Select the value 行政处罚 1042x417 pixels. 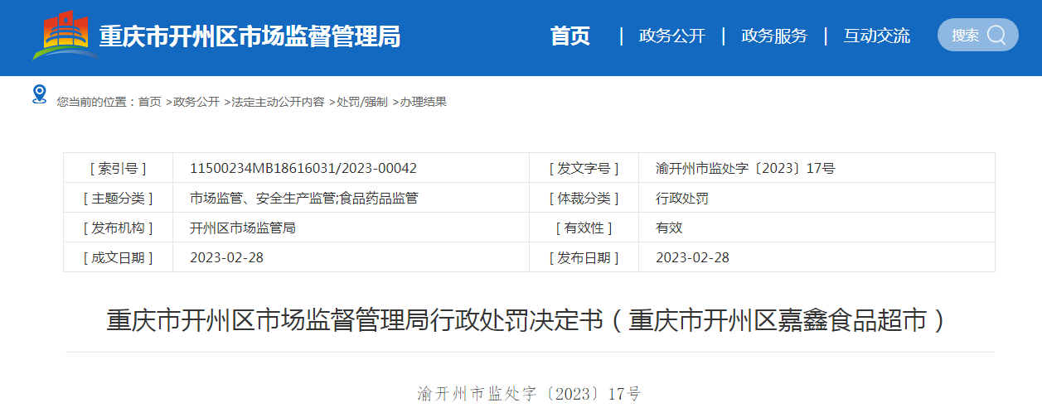coord(682,198)
